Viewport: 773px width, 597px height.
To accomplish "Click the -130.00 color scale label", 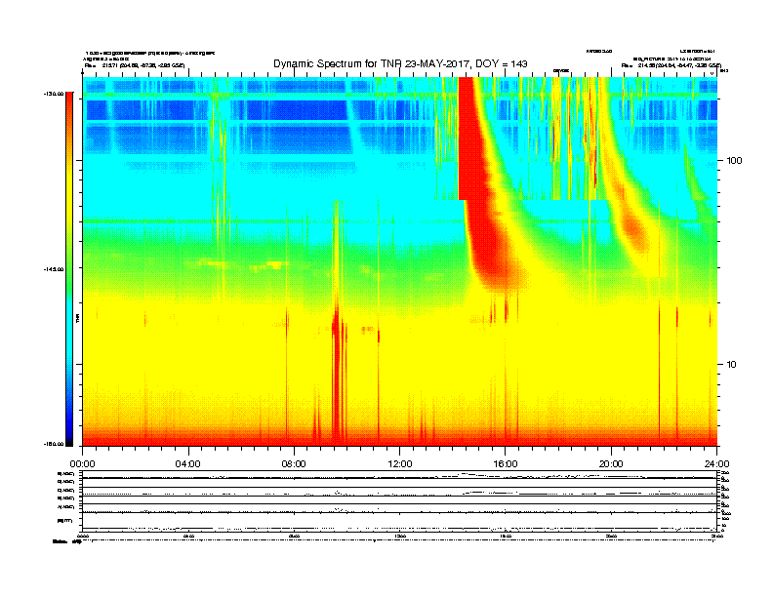I will pos(54,94).
